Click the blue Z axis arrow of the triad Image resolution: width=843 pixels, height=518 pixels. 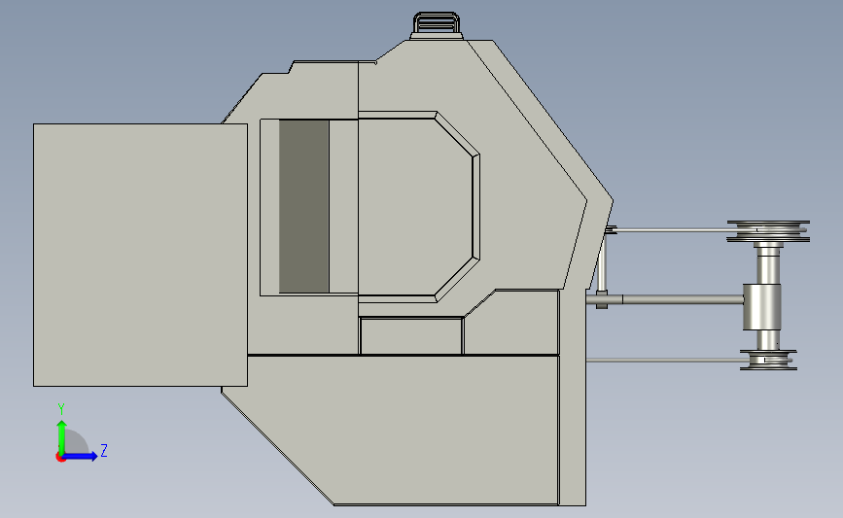81,456
